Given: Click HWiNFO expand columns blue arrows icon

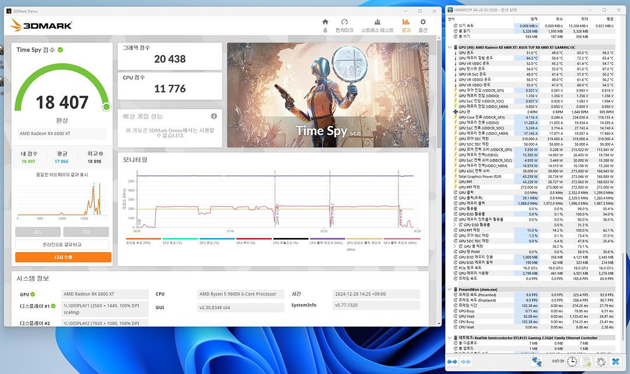Looking at the screenshot, I should click(452, 362).
